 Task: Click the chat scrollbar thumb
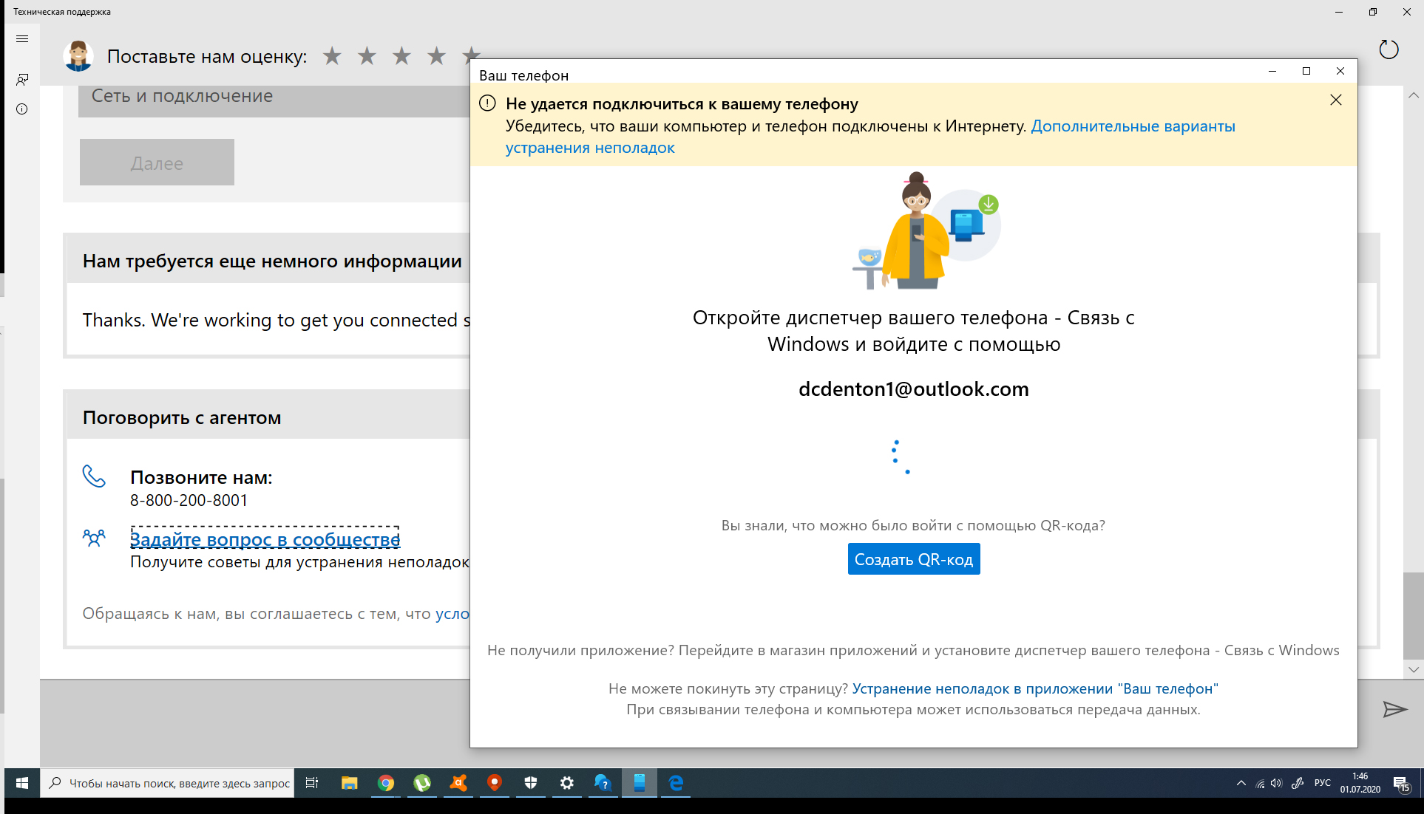point(1414,615)
